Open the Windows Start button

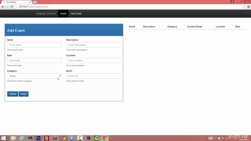point(4,138)
